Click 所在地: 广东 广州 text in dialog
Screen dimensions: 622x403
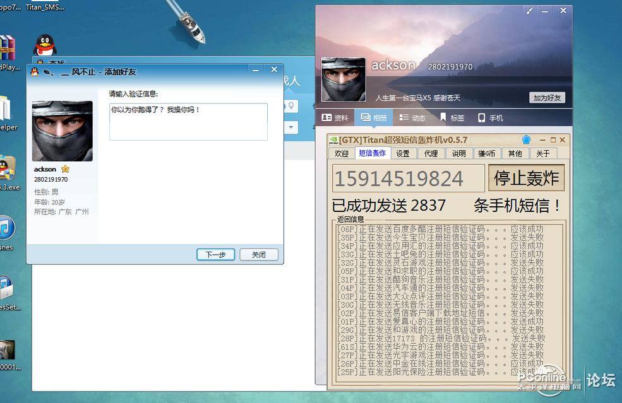(61, 212)
